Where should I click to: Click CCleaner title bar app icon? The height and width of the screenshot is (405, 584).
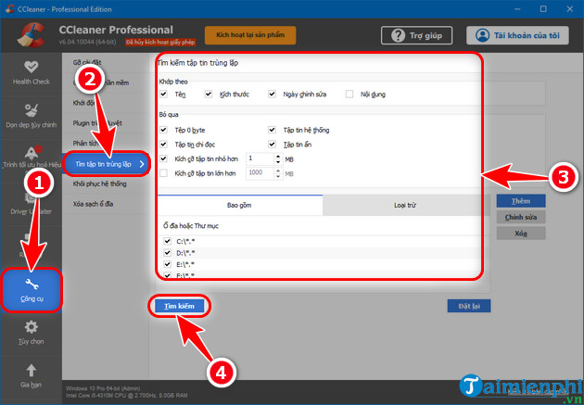(9, 9)
